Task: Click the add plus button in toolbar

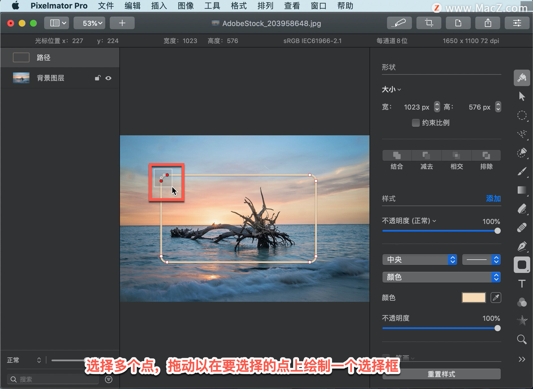Action: 122,23
